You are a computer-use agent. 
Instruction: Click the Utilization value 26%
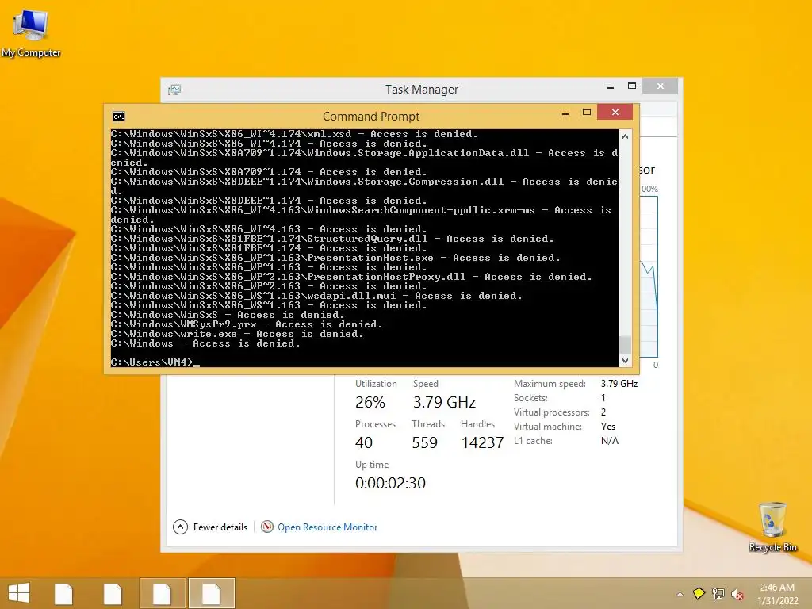370,402
